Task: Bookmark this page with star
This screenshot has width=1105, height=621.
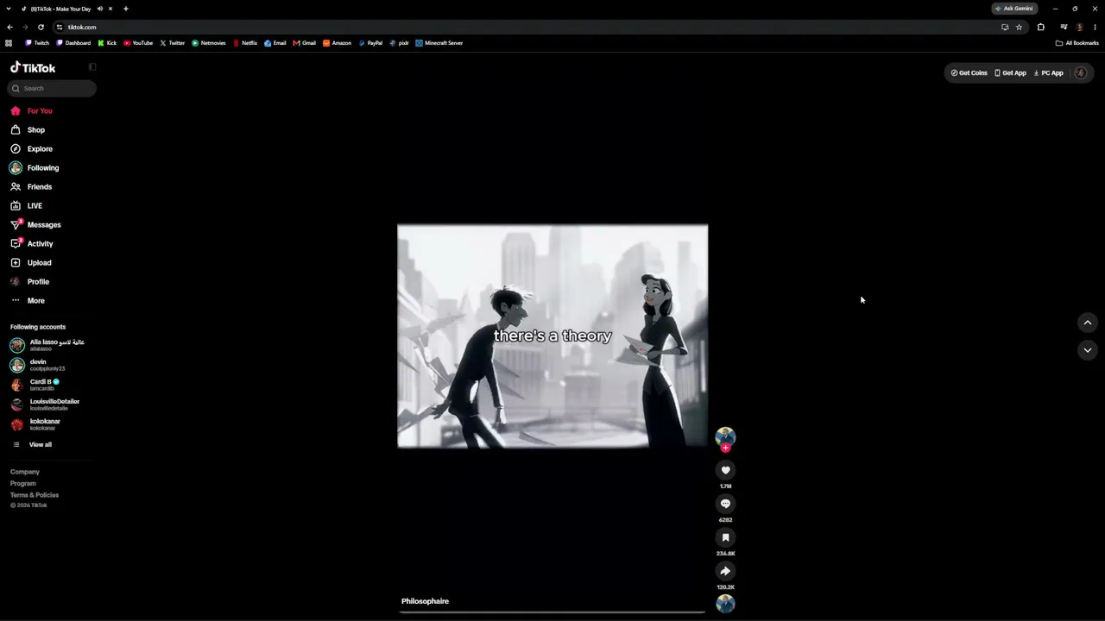Action: [1019, 28]
